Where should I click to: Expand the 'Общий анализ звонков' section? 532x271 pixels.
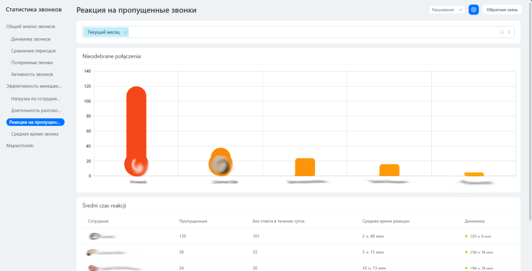(x=31, y=26)
